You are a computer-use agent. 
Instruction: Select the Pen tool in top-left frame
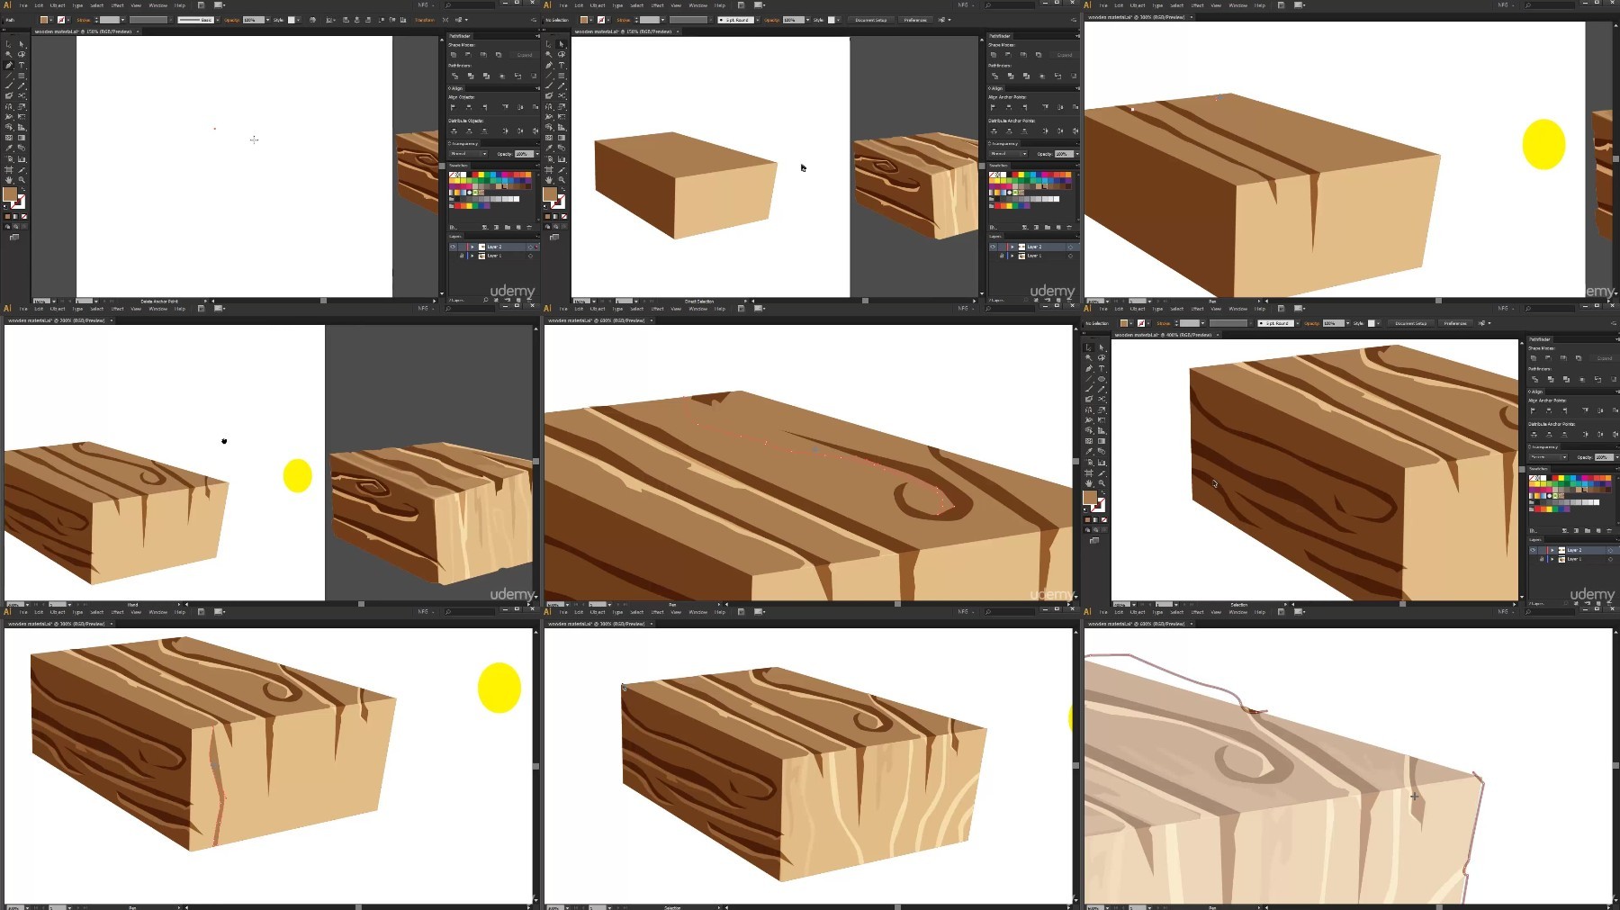pyautogui.click(x=9, y=66)
